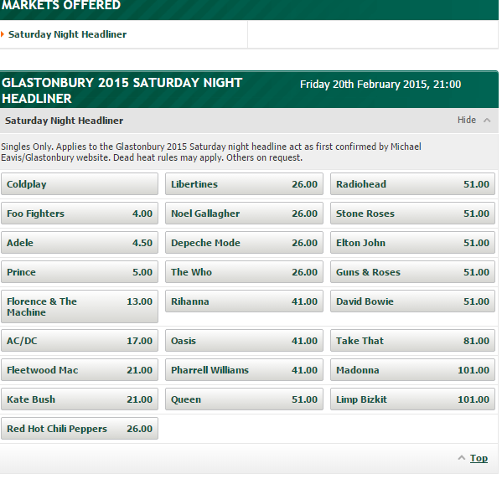This screenshot has width=502, height=484.
Task: Select The Who at 26.00
Action: 244,272
